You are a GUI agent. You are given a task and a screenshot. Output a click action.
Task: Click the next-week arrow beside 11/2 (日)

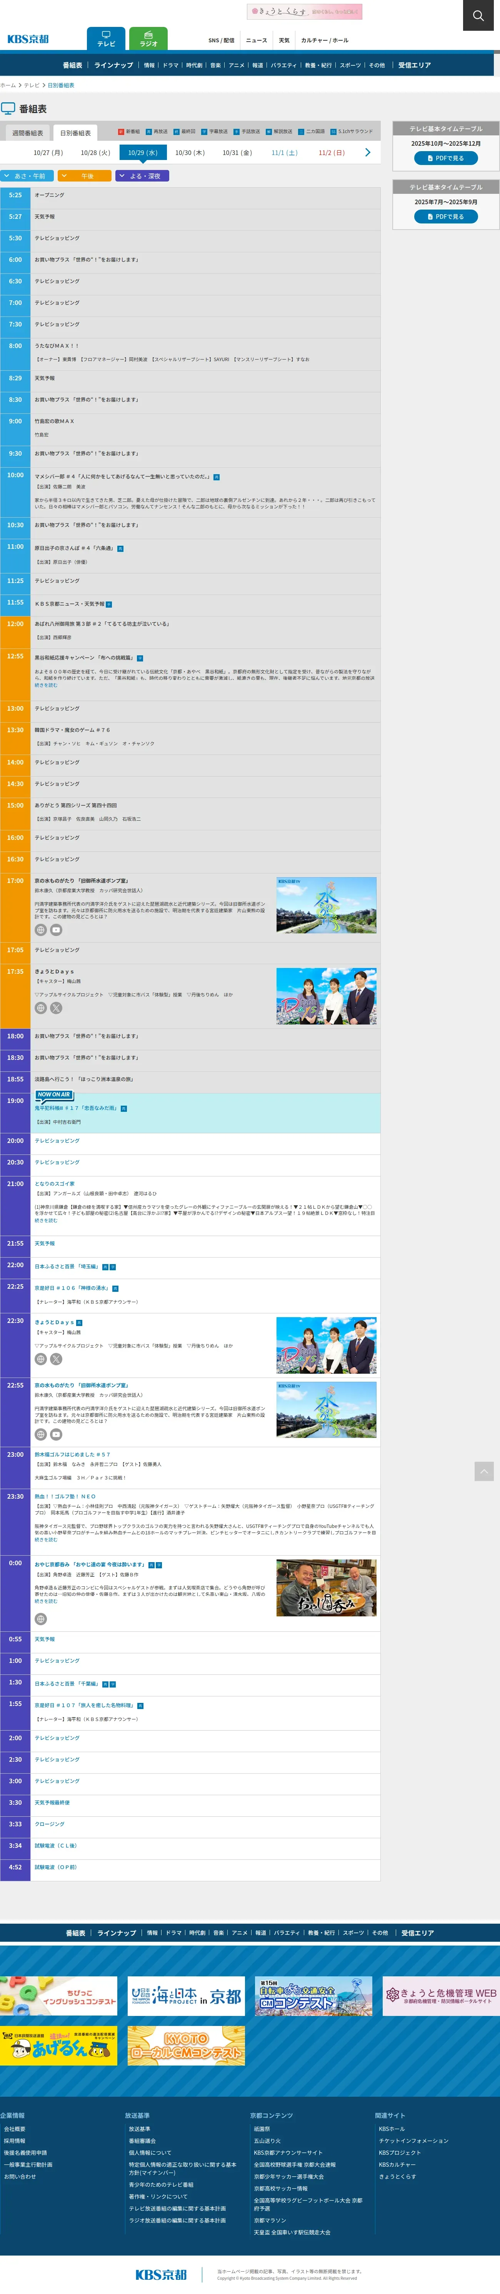pos(367,152)
